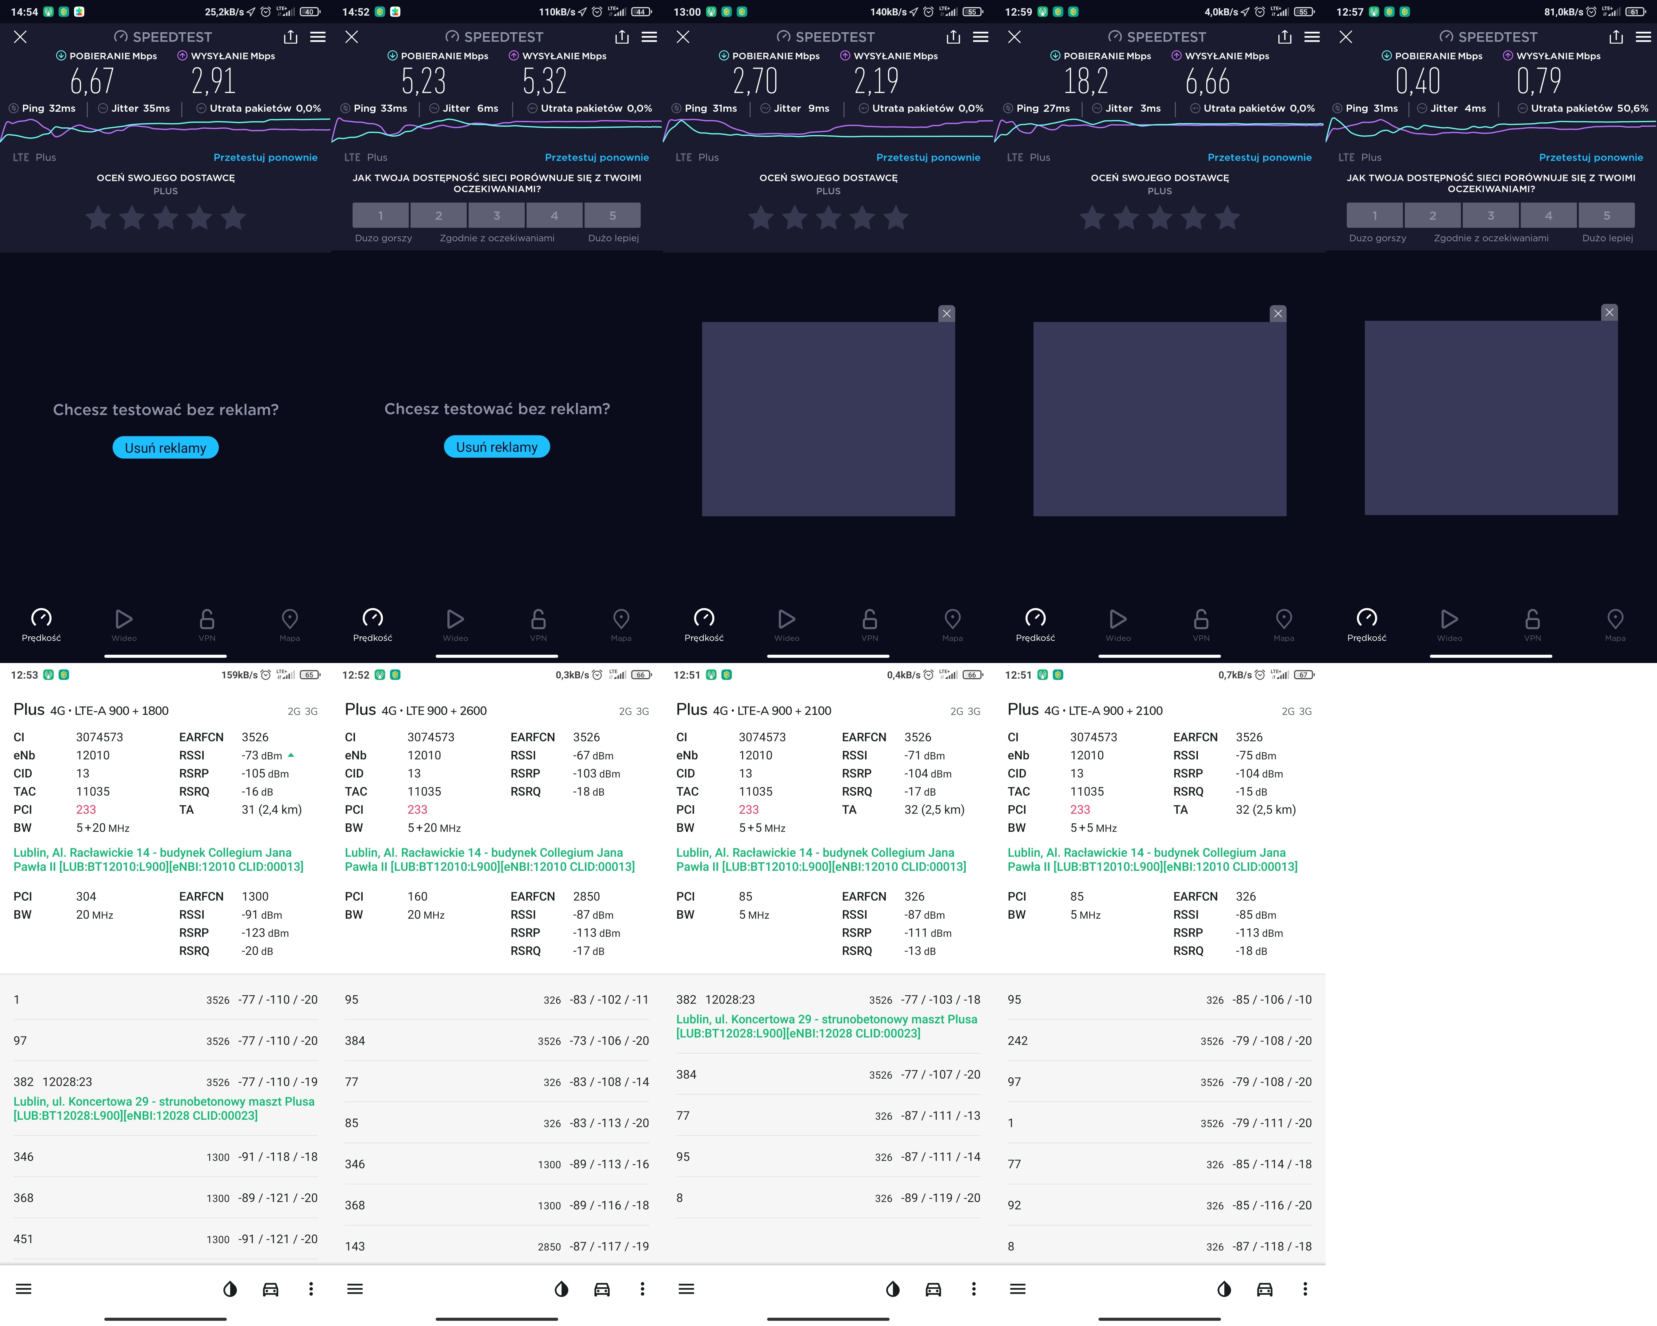Tap Przetestuj ponownie on the 18,2 Mbps result
This screenshot has height=1326, width=1657.
pyautogui.click(x=1260, y=157)
